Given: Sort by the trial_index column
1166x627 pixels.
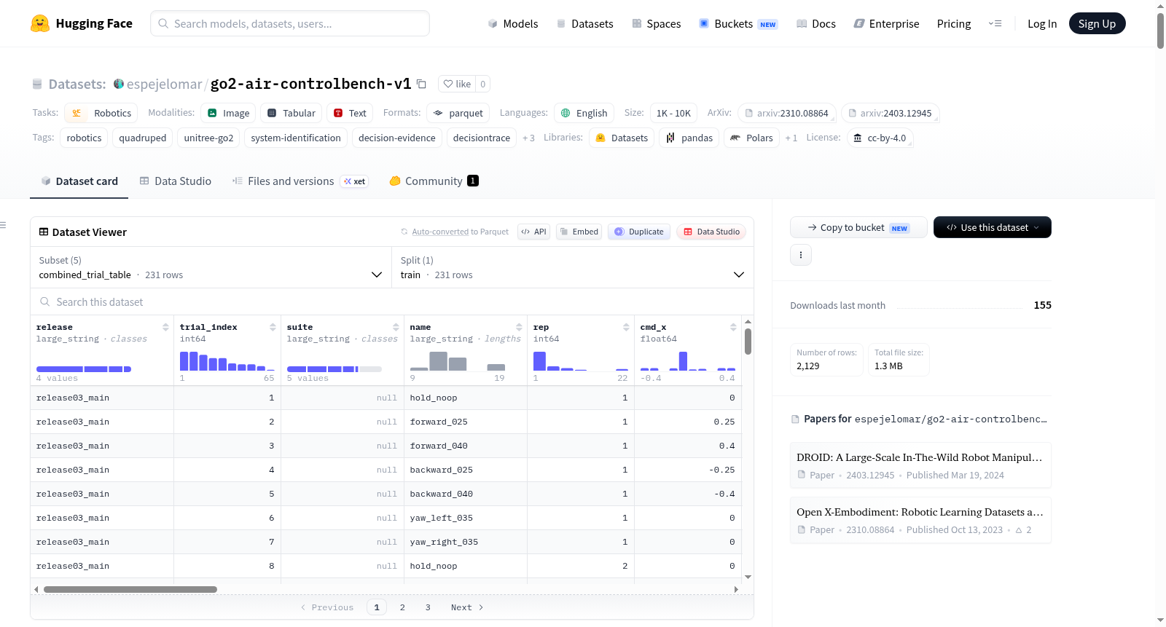Looking at the screenshot, I should tap(273, 327).
